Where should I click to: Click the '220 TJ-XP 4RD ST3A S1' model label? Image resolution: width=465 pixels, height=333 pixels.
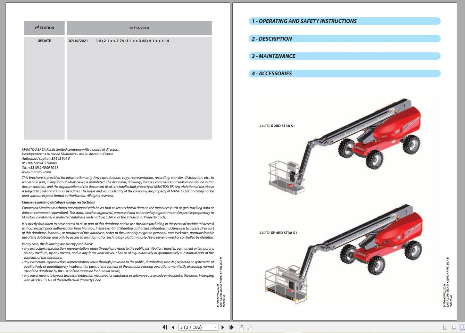(x=278, y=233)
